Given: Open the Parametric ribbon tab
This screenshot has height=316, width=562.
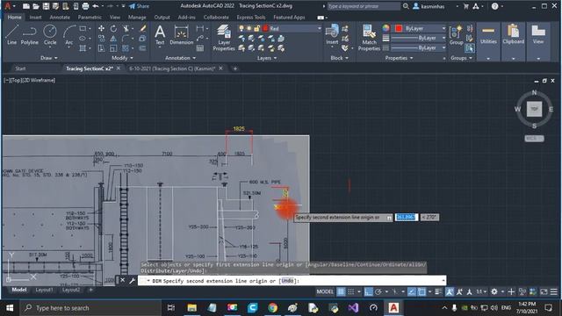Looking at the screenshot, I should (90, 18).
